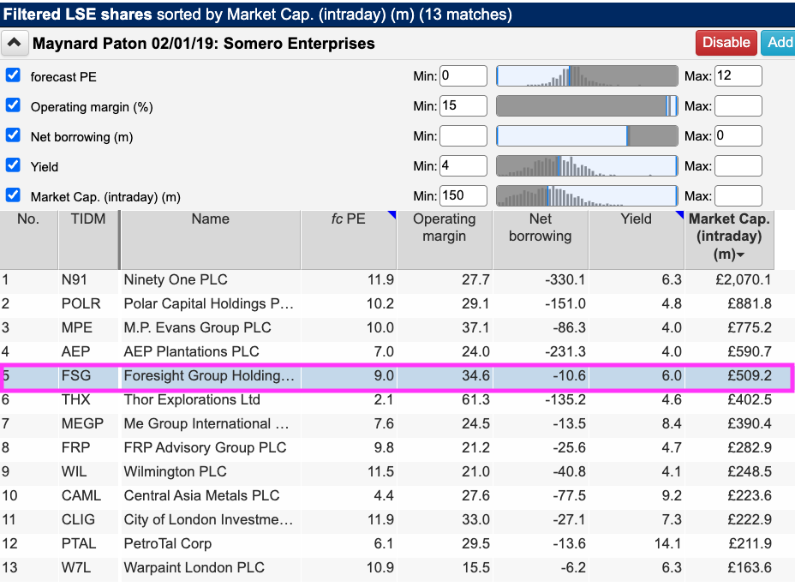Sort by the TIDM column header

pos(88,239)
